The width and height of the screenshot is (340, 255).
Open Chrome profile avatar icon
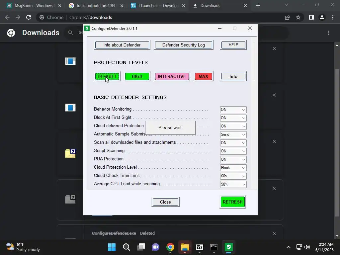322,17
